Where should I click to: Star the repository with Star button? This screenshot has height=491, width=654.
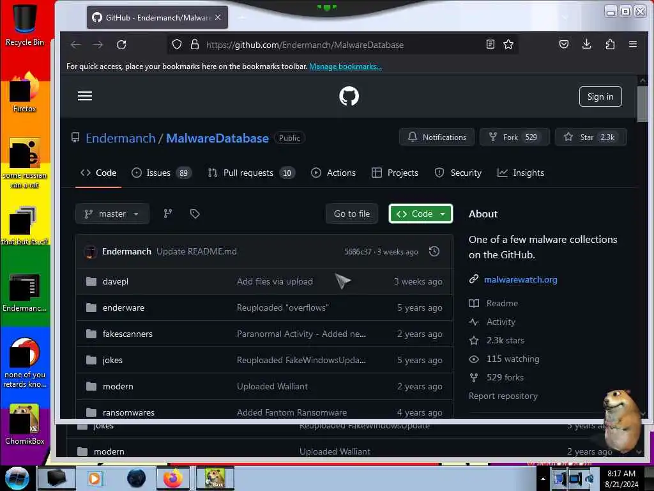(x=591, y=137)
